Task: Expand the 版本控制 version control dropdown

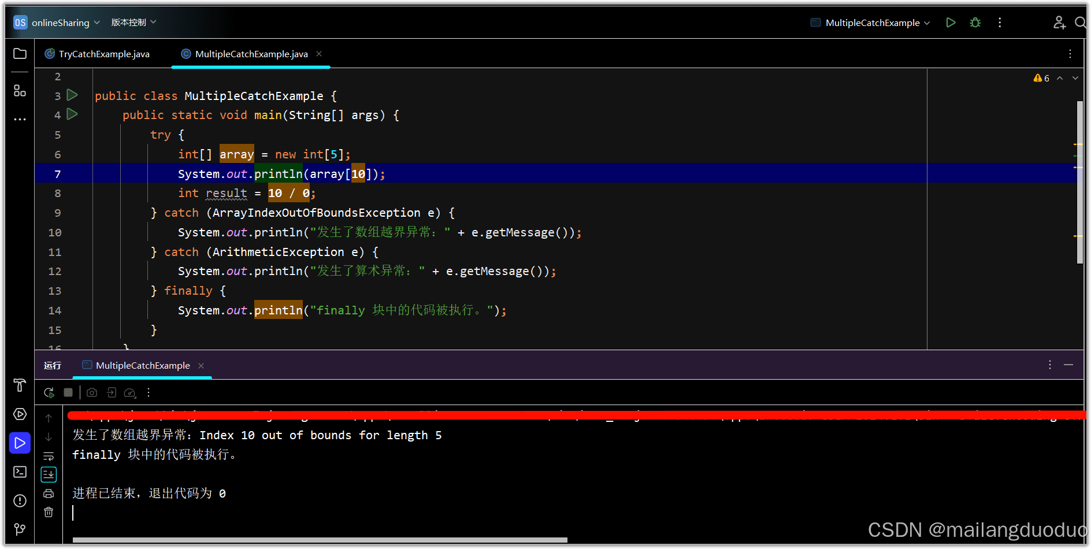Action: tap(133, 23)
